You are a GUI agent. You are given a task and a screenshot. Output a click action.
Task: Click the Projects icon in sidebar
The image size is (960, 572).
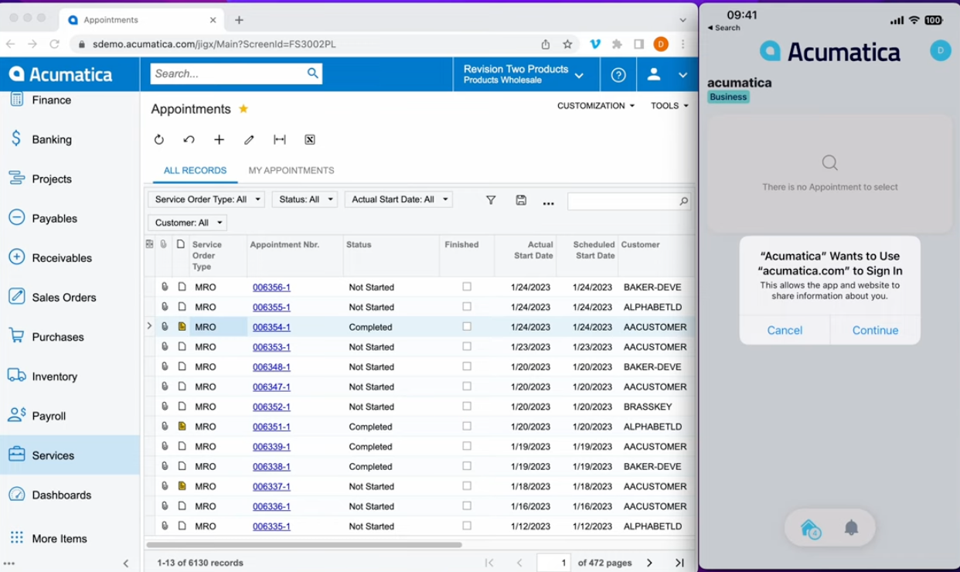[x=16, y=179]
